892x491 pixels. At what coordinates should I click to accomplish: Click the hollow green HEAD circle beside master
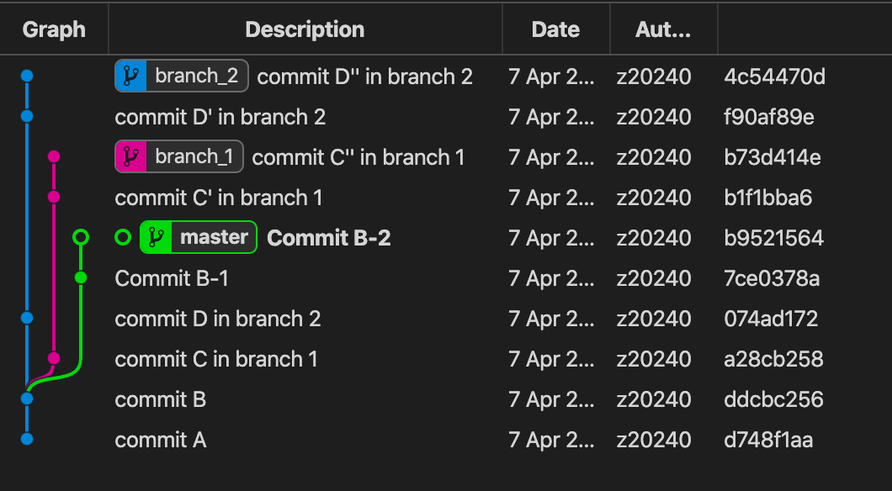123,238
